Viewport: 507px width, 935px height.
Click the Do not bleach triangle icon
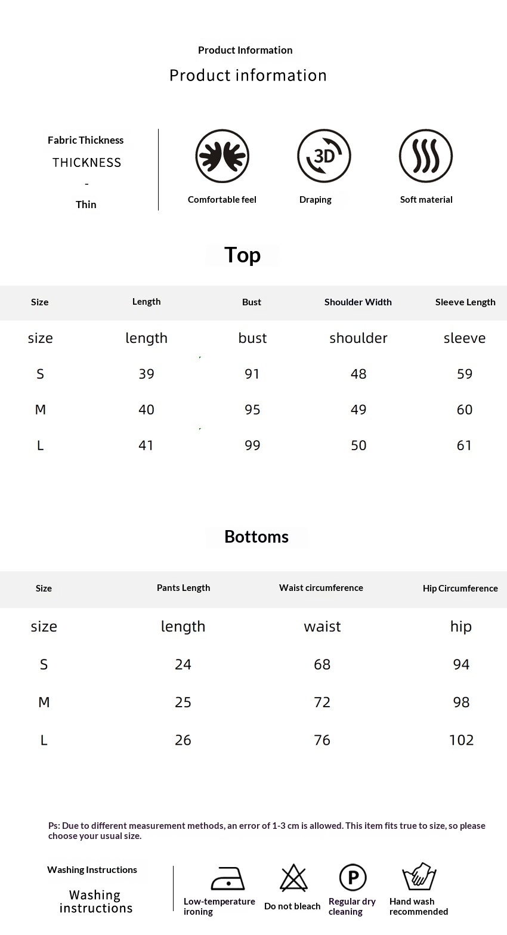(x=293, y=878)
